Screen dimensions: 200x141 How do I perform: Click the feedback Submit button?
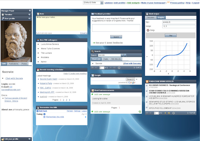[116, 37]
